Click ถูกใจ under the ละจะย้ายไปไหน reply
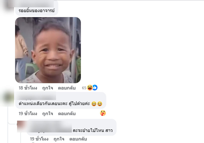This screenshot has width=204, height=143. click(x=59, y=139)
